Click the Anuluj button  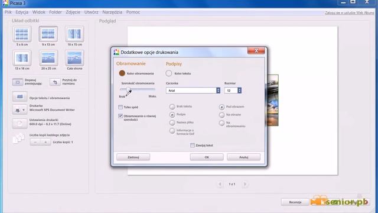243,157
